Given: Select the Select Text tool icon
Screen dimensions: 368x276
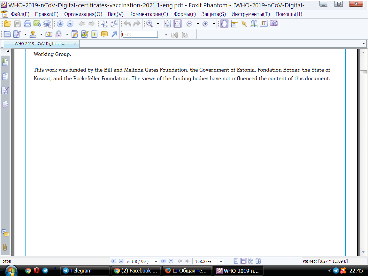Looking at the screenshot, I should [x=264, y=24].
